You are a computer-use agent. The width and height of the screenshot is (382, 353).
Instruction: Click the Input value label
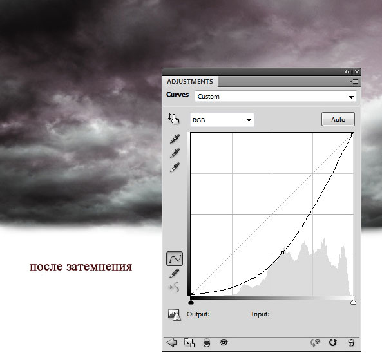coord(260,314)
